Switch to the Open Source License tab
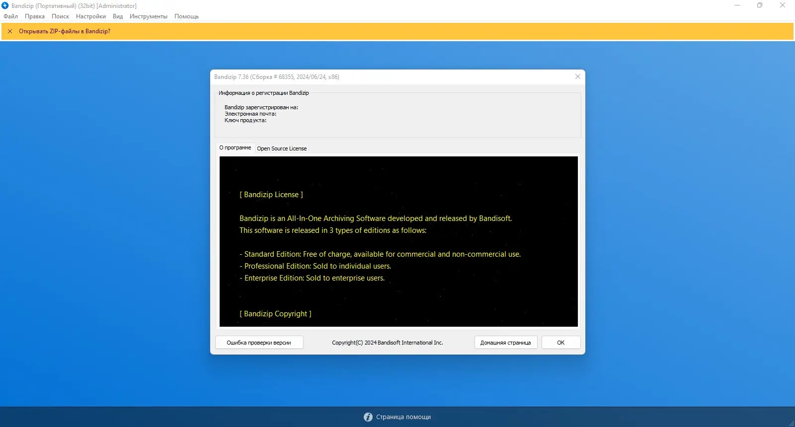The height and width of the screenshot is (427, 795). 282,148
